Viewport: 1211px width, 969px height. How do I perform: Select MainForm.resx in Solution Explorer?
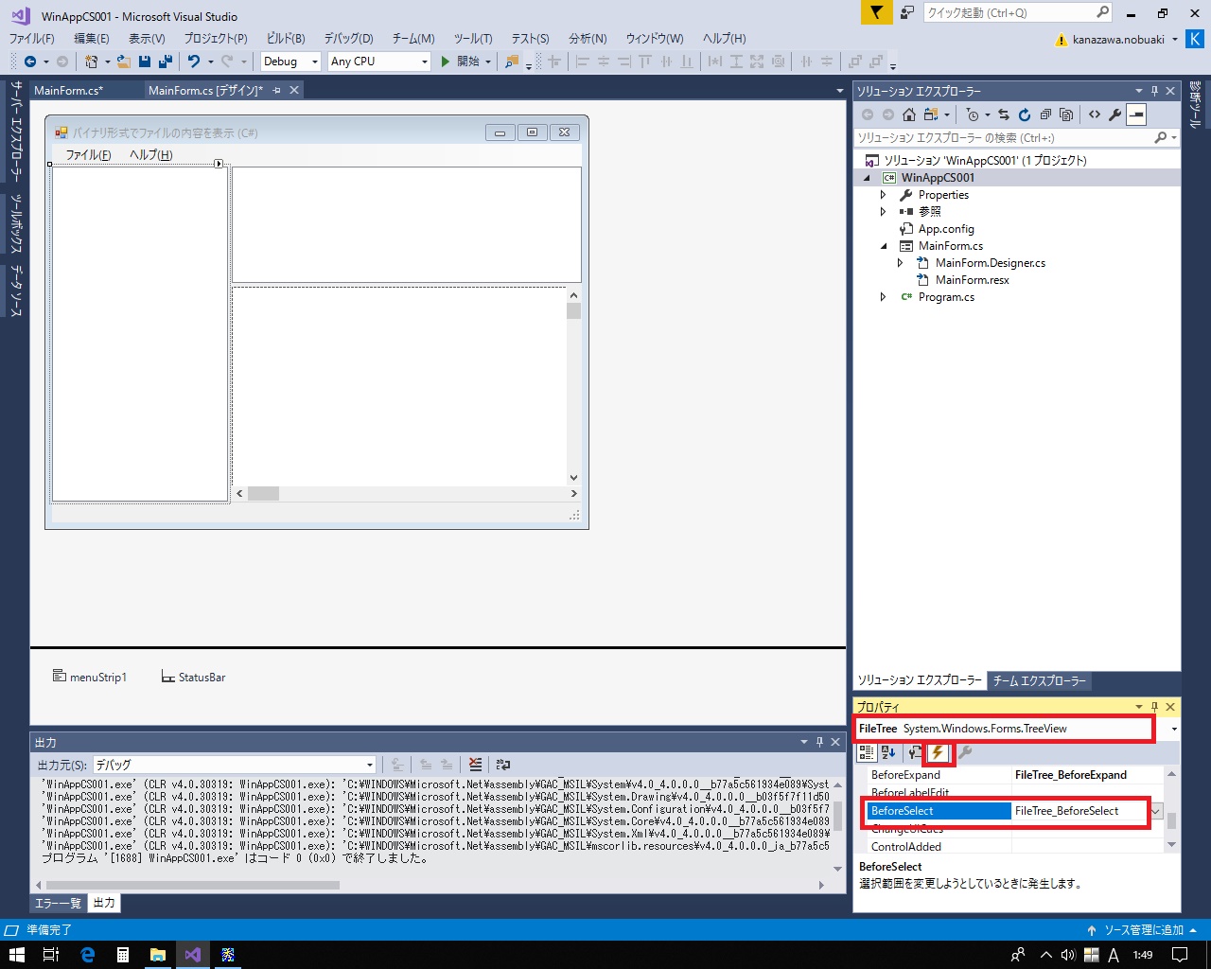pyautogui.click(x=973, y=280)
